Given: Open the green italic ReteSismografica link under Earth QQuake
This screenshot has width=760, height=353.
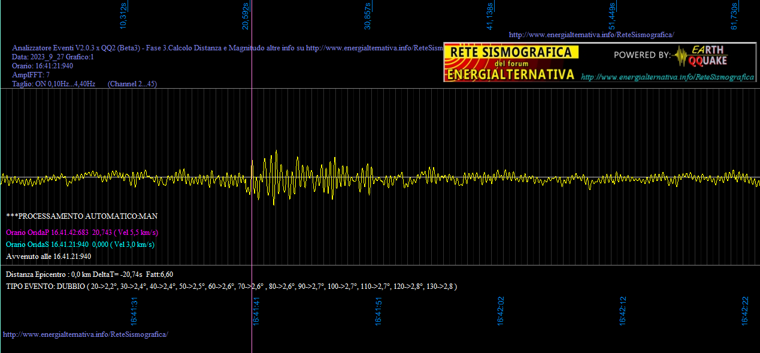Looking at the screenshot, I should 668,77.
